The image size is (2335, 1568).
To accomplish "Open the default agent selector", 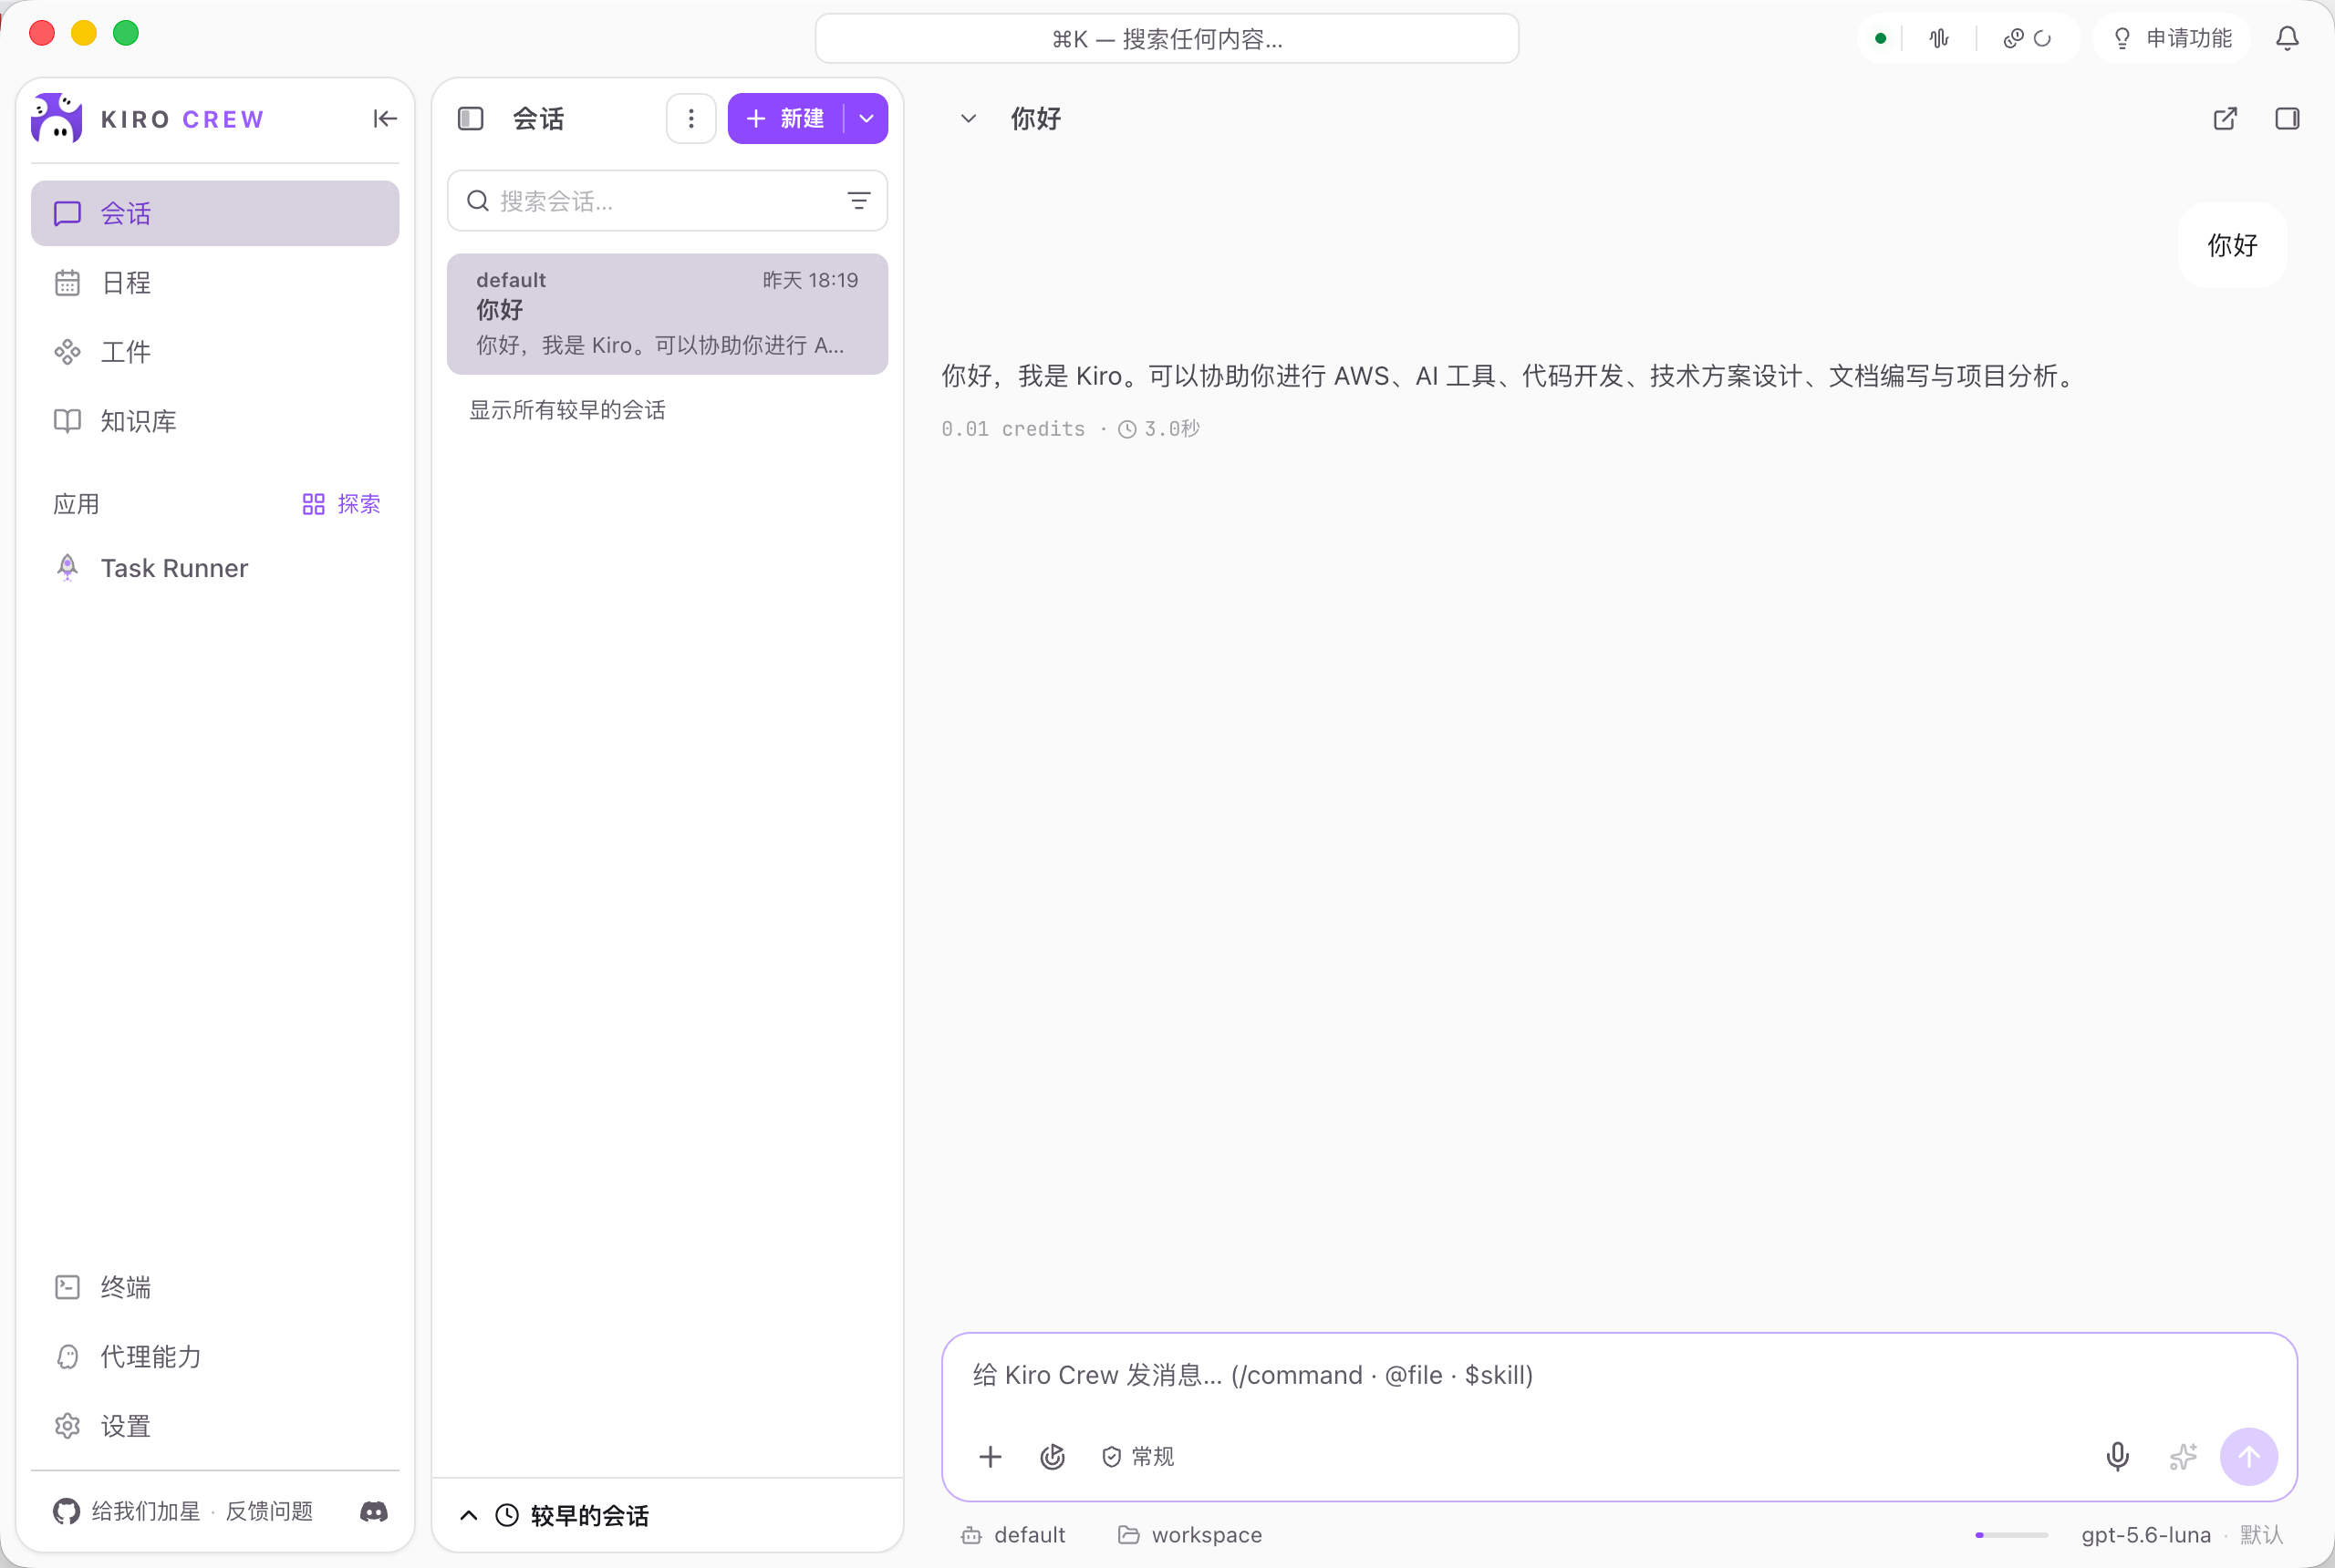I will tap(1012, 1535).
